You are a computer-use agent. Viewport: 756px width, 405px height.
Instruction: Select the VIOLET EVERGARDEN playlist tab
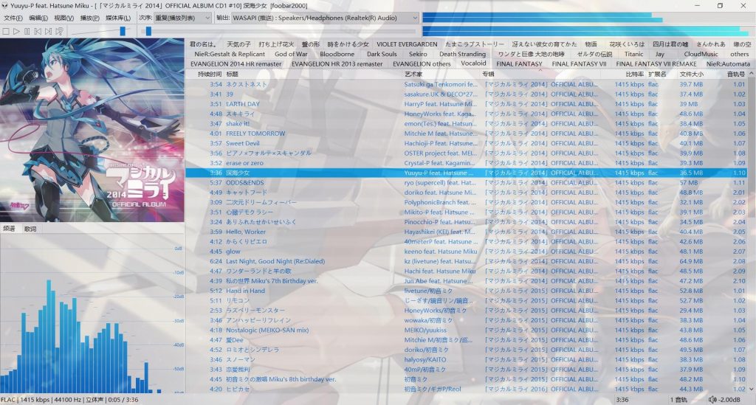pos(407,44)
